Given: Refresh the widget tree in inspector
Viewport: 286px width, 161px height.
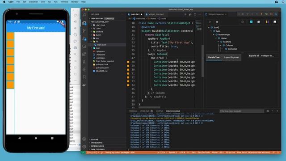Looking at the screenshot, I should click(217, 22).
